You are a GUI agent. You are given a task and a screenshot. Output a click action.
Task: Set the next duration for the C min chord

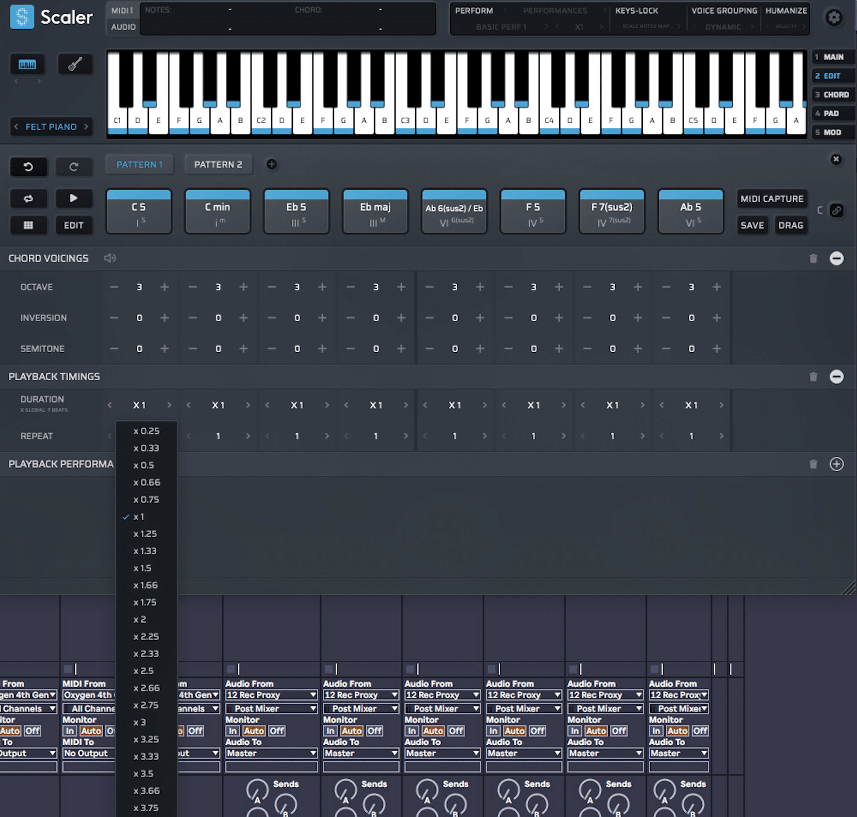pos(248,405)
